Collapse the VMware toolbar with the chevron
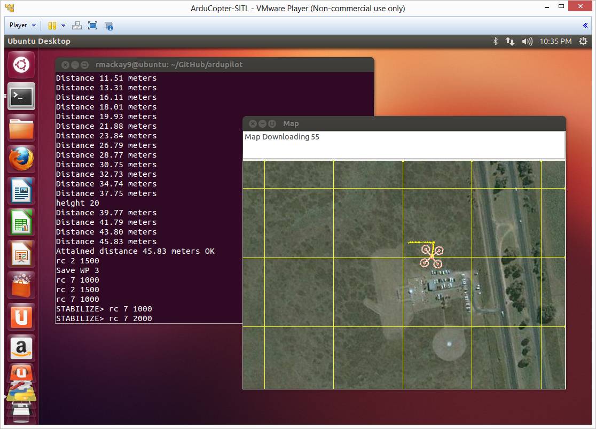The width and height of the screenshot is (596, 429). click(585, 25)
